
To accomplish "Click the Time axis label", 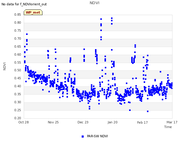I will tap(168, 127).
